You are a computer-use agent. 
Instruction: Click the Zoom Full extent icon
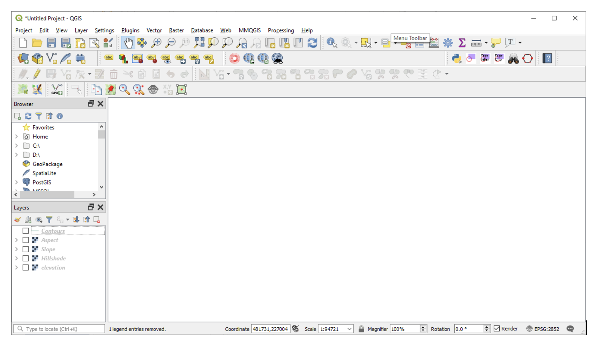click(199, 43)
